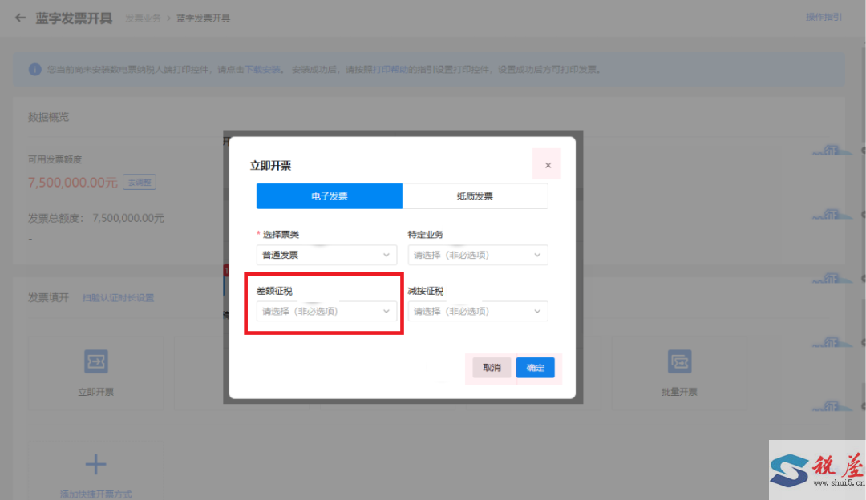
Task: Click the 批量开票 icon tile
Action: [680, 362]
